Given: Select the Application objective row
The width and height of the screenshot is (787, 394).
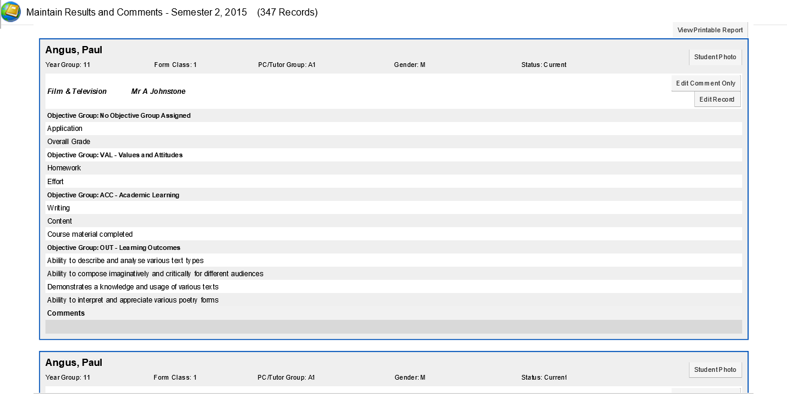Looking at the screenshot, I should [x=393, y=129].
